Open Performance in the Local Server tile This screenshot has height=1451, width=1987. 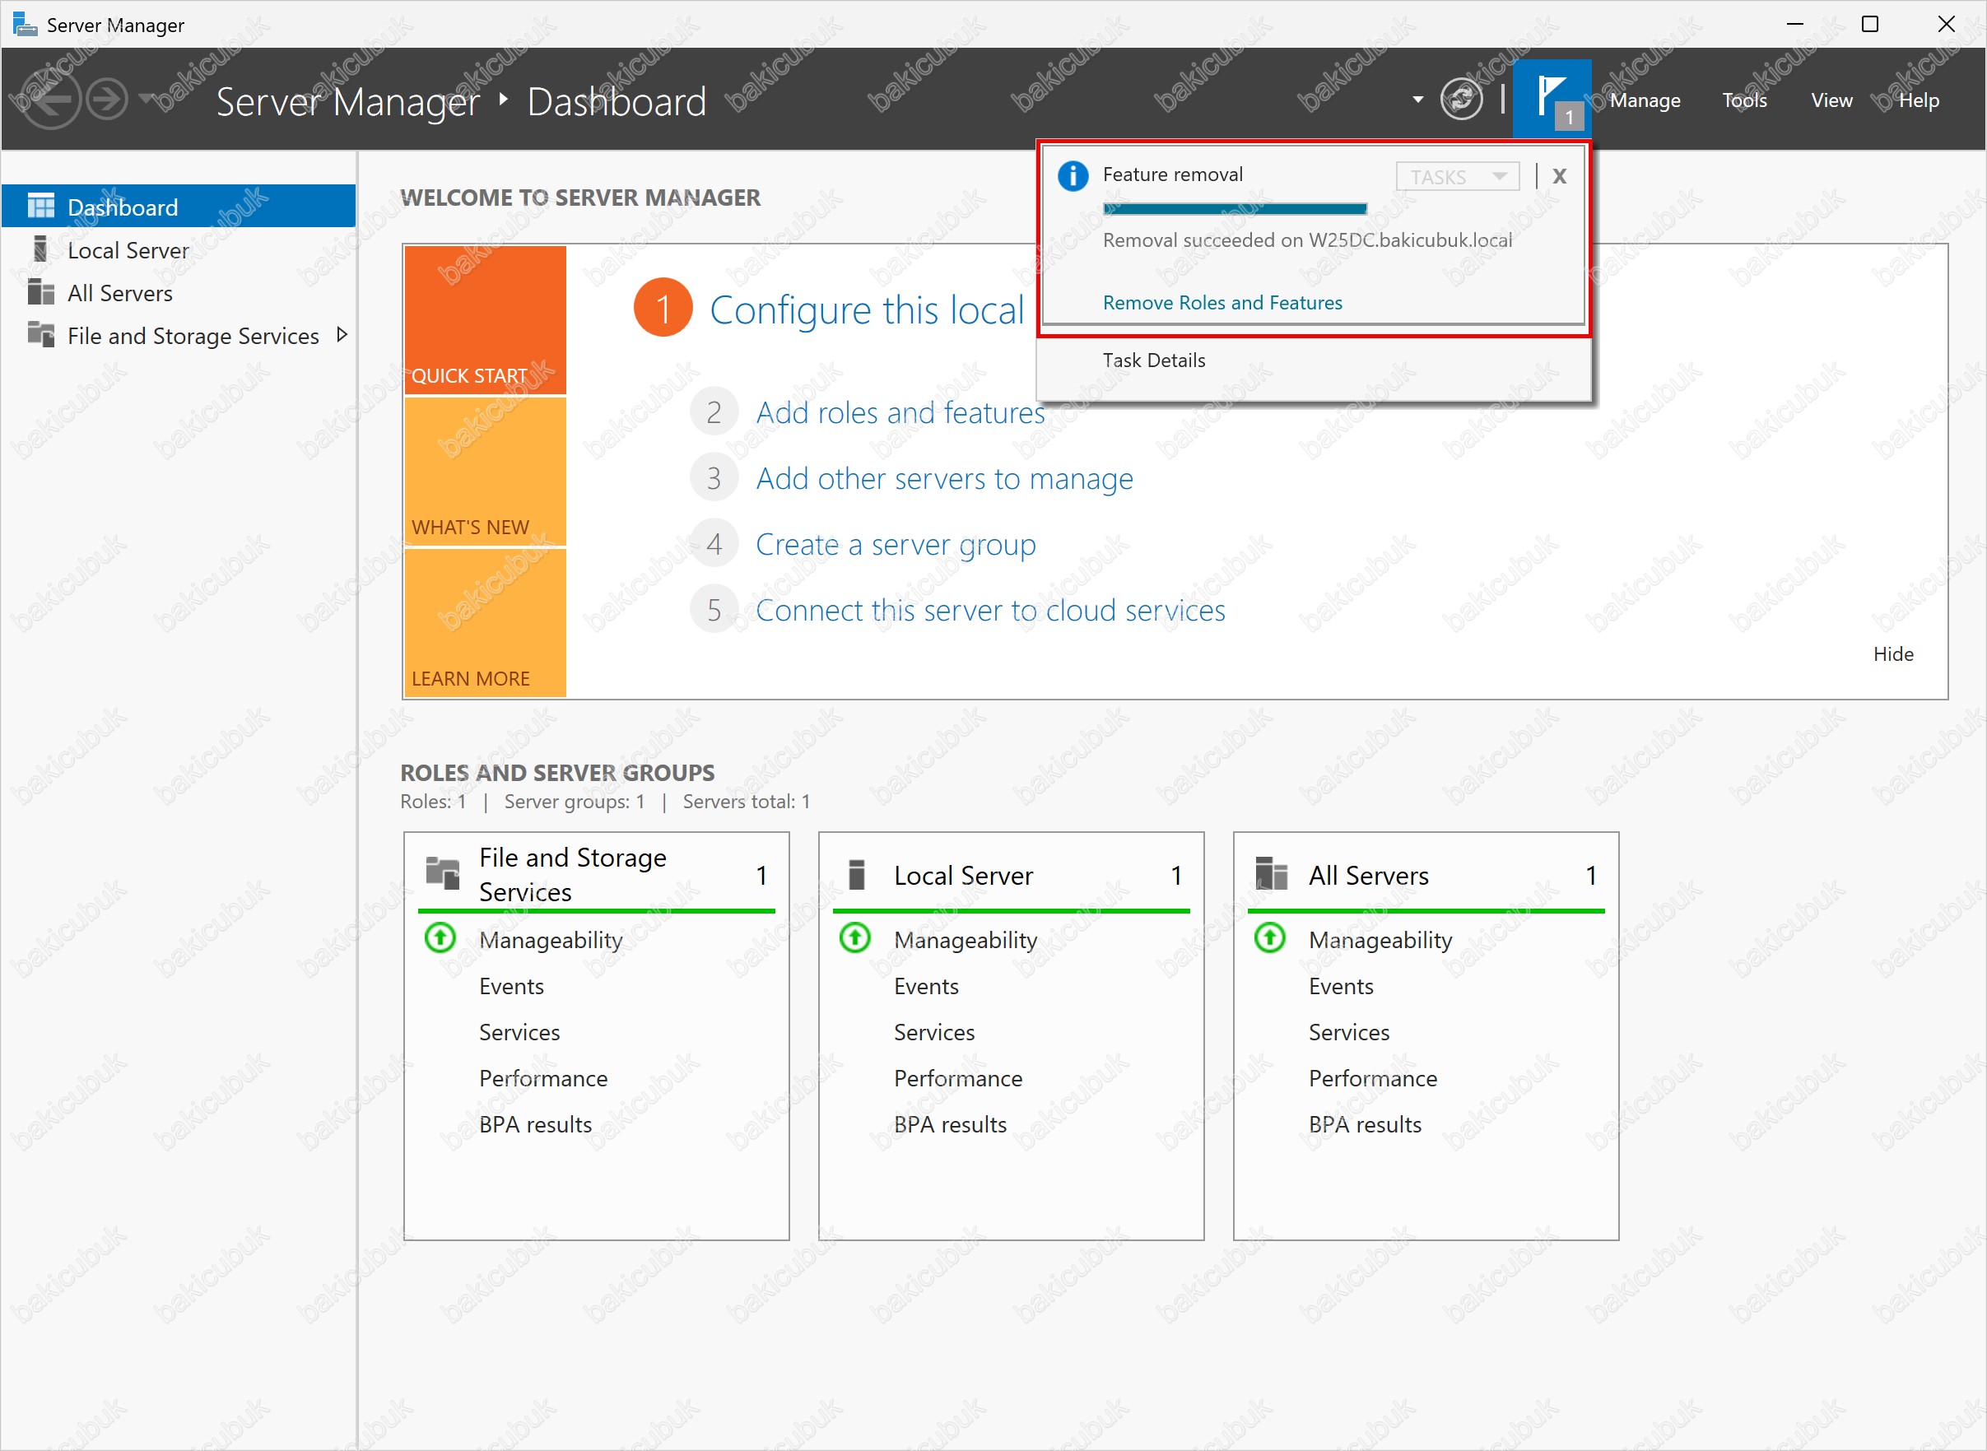(x=957, y=1077)
